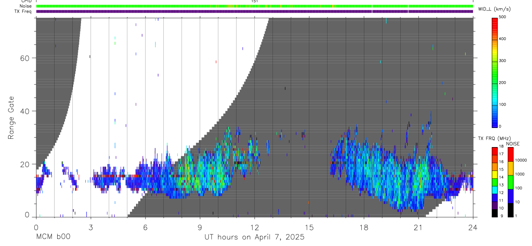Image resolution: width=532 pixels, height=246 pixels.
Task: Select black 9–10 MHz swatch in TX FRQ legend
Action: 495,213
